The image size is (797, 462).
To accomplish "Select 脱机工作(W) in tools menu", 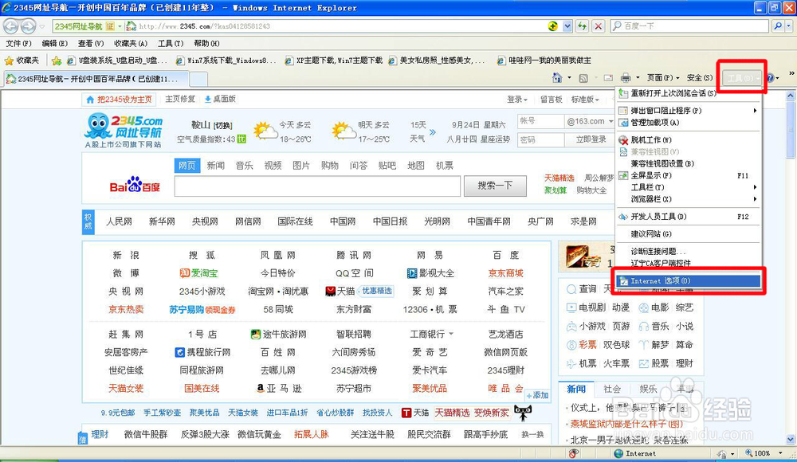I will 689,139.
